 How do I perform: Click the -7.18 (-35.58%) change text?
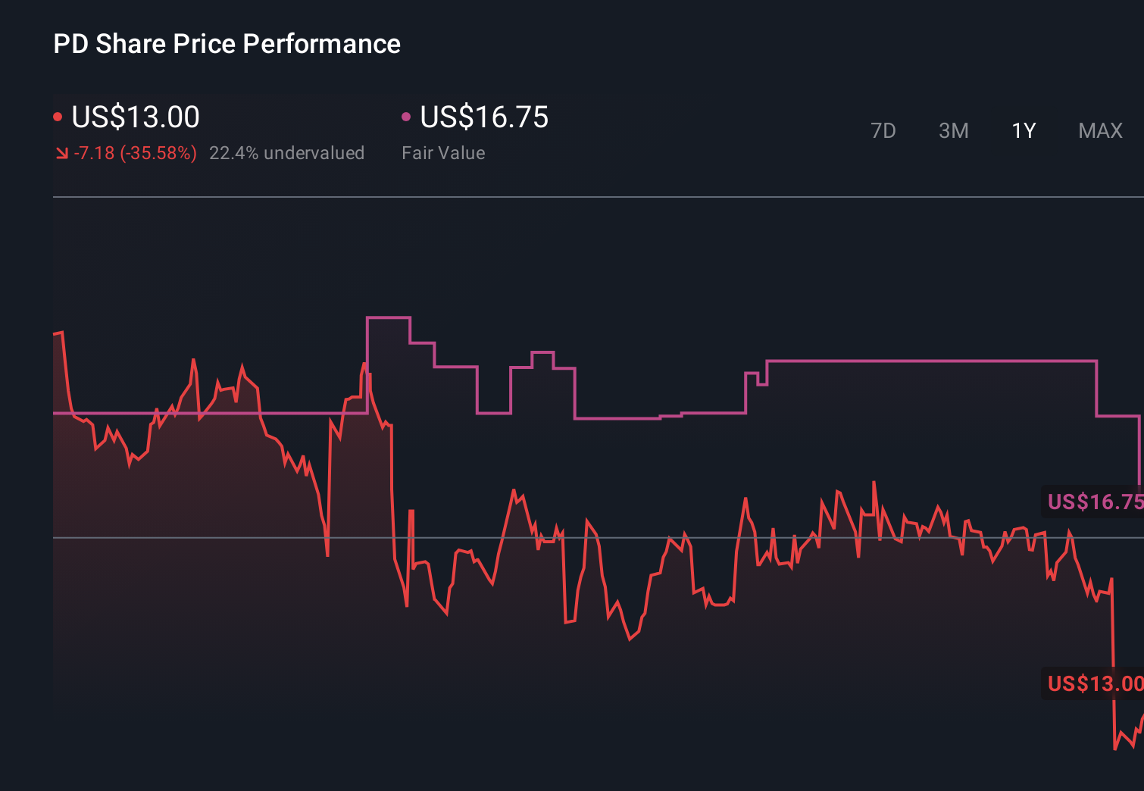[x=135, y=152]
